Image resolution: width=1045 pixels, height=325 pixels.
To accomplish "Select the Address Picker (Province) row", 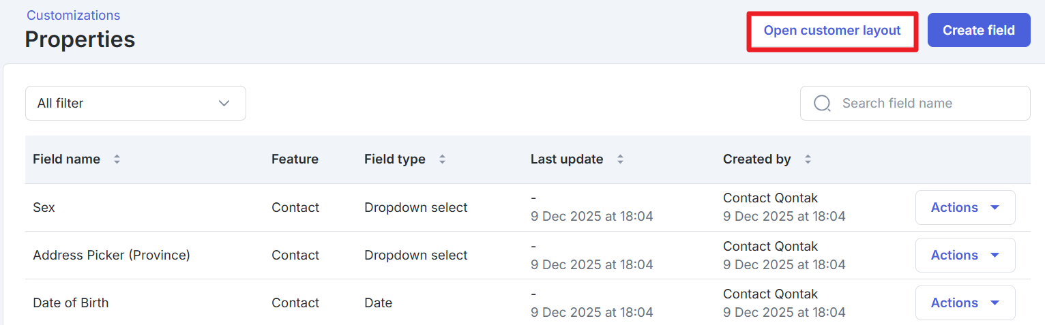I will pyautogui.click(x=111, y=256).
